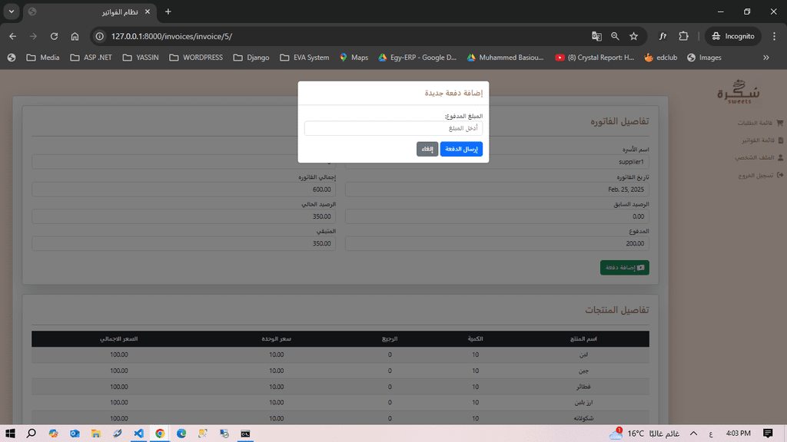This screenshot has height=442, width=787.
Task: Open taskbar search
Action: [x=31, y=434]
